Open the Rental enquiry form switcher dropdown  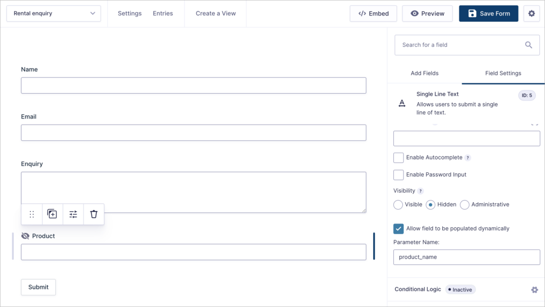[54, 13]
